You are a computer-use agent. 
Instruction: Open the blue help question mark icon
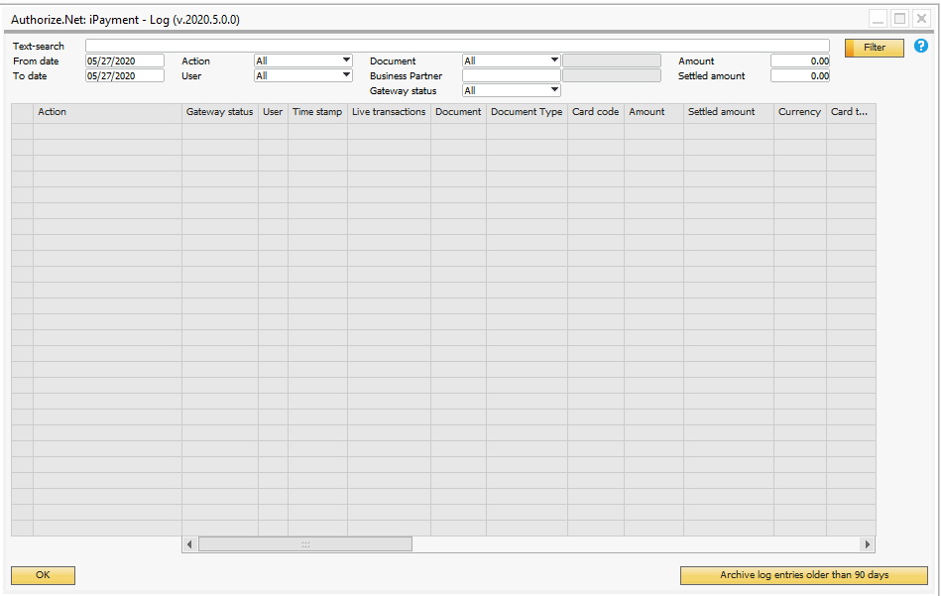click(920, 46)
